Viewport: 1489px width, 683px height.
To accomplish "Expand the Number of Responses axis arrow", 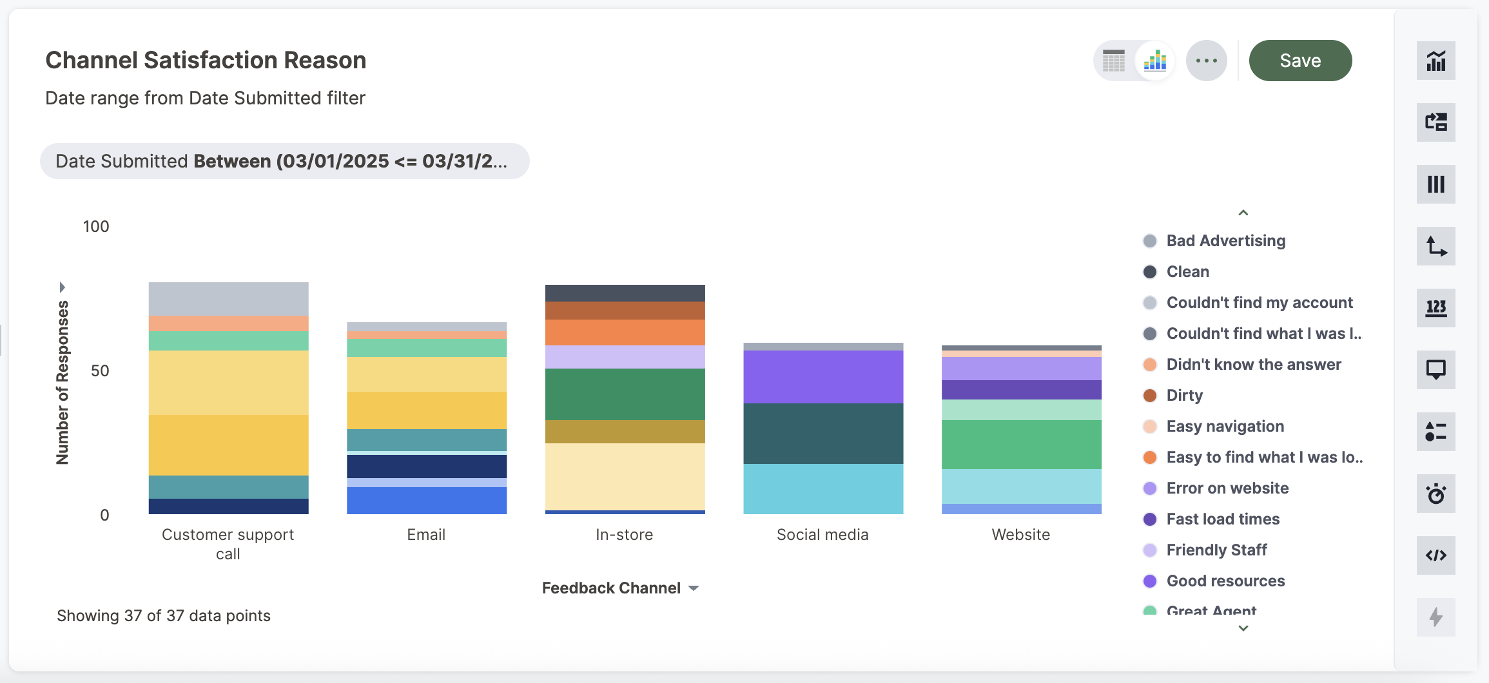I will 63,287.
